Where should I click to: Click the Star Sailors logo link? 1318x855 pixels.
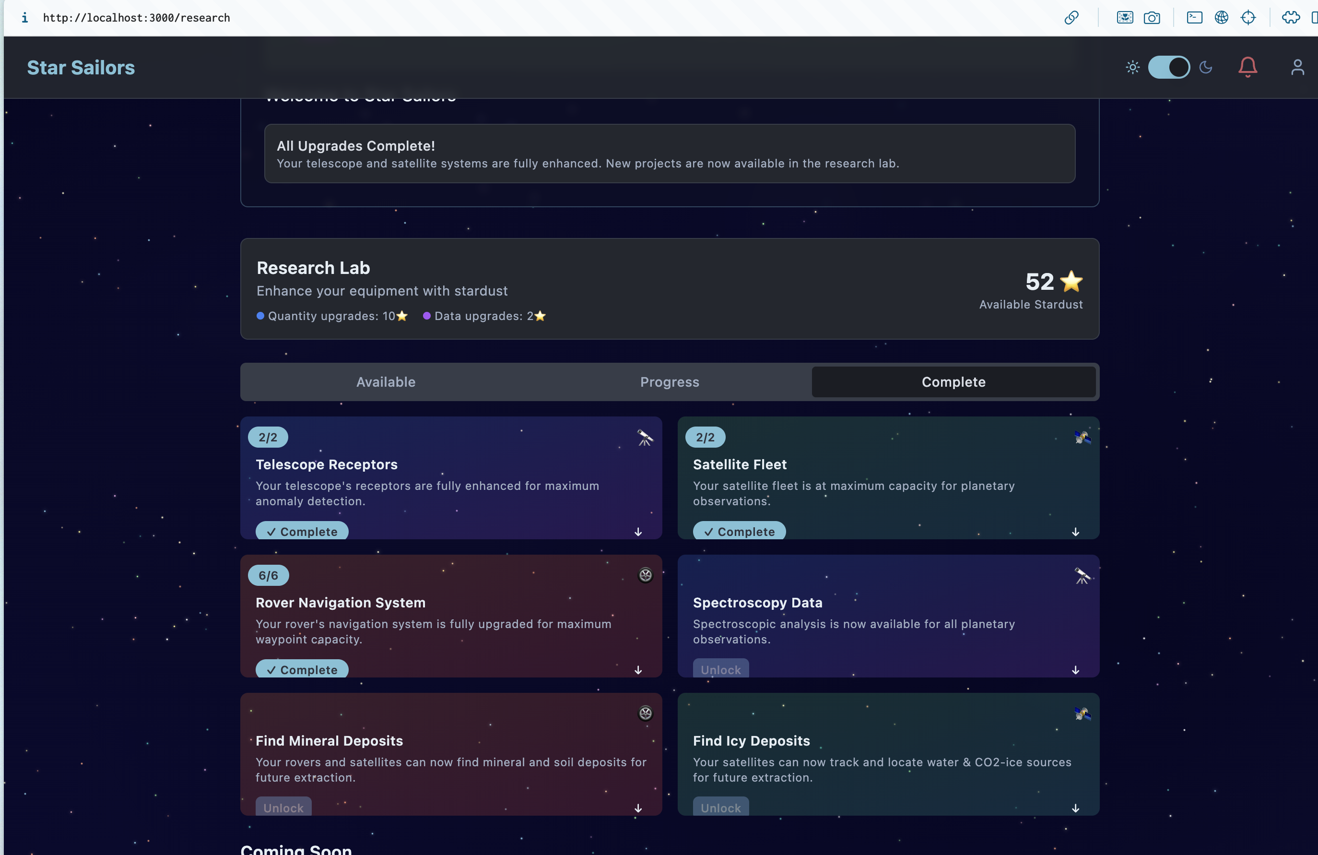(x=81, y=68)
